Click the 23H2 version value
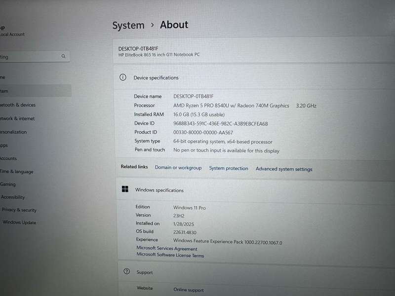395x296 pixels. pyautogui.click(x=179, y=216)
